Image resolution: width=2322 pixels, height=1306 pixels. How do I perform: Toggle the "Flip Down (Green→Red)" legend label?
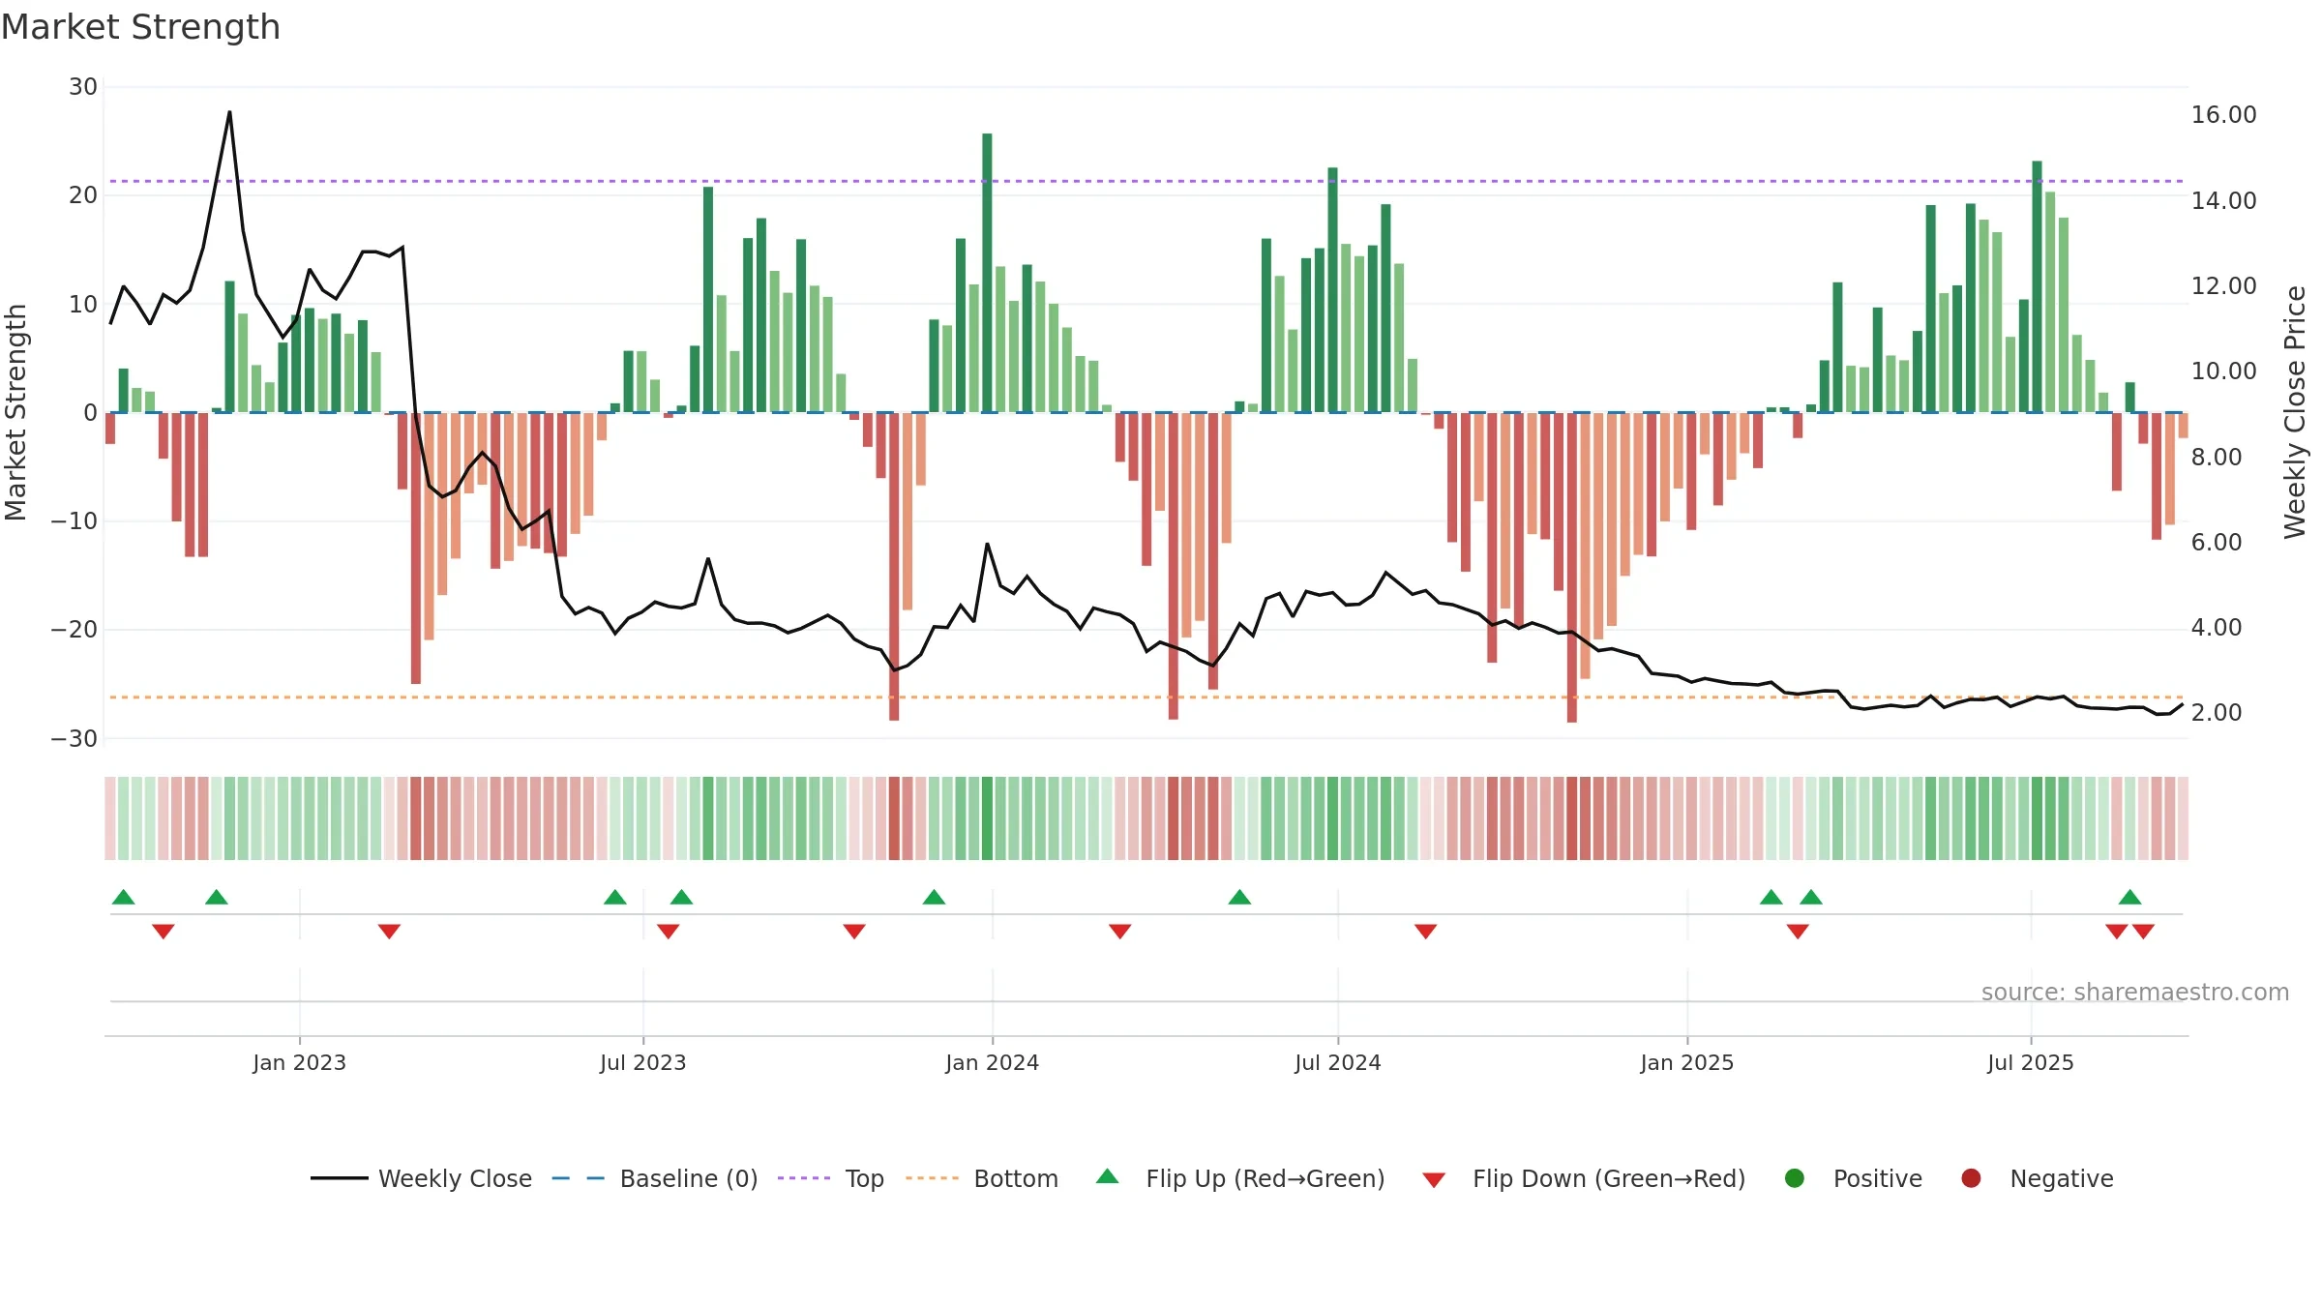tap(1609, 1179)
